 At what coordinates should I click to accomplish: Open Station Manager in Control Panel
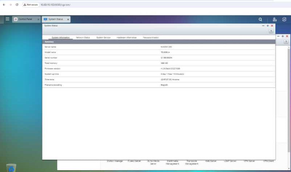pos(115,161)
